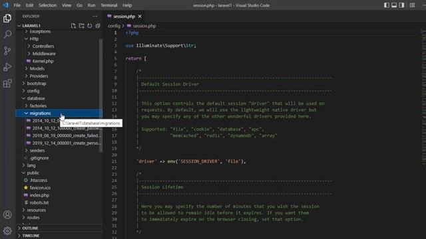426x239 pixels.
Task: Toggle the bottom panel layout icon
Action: [x=394, y=5]
